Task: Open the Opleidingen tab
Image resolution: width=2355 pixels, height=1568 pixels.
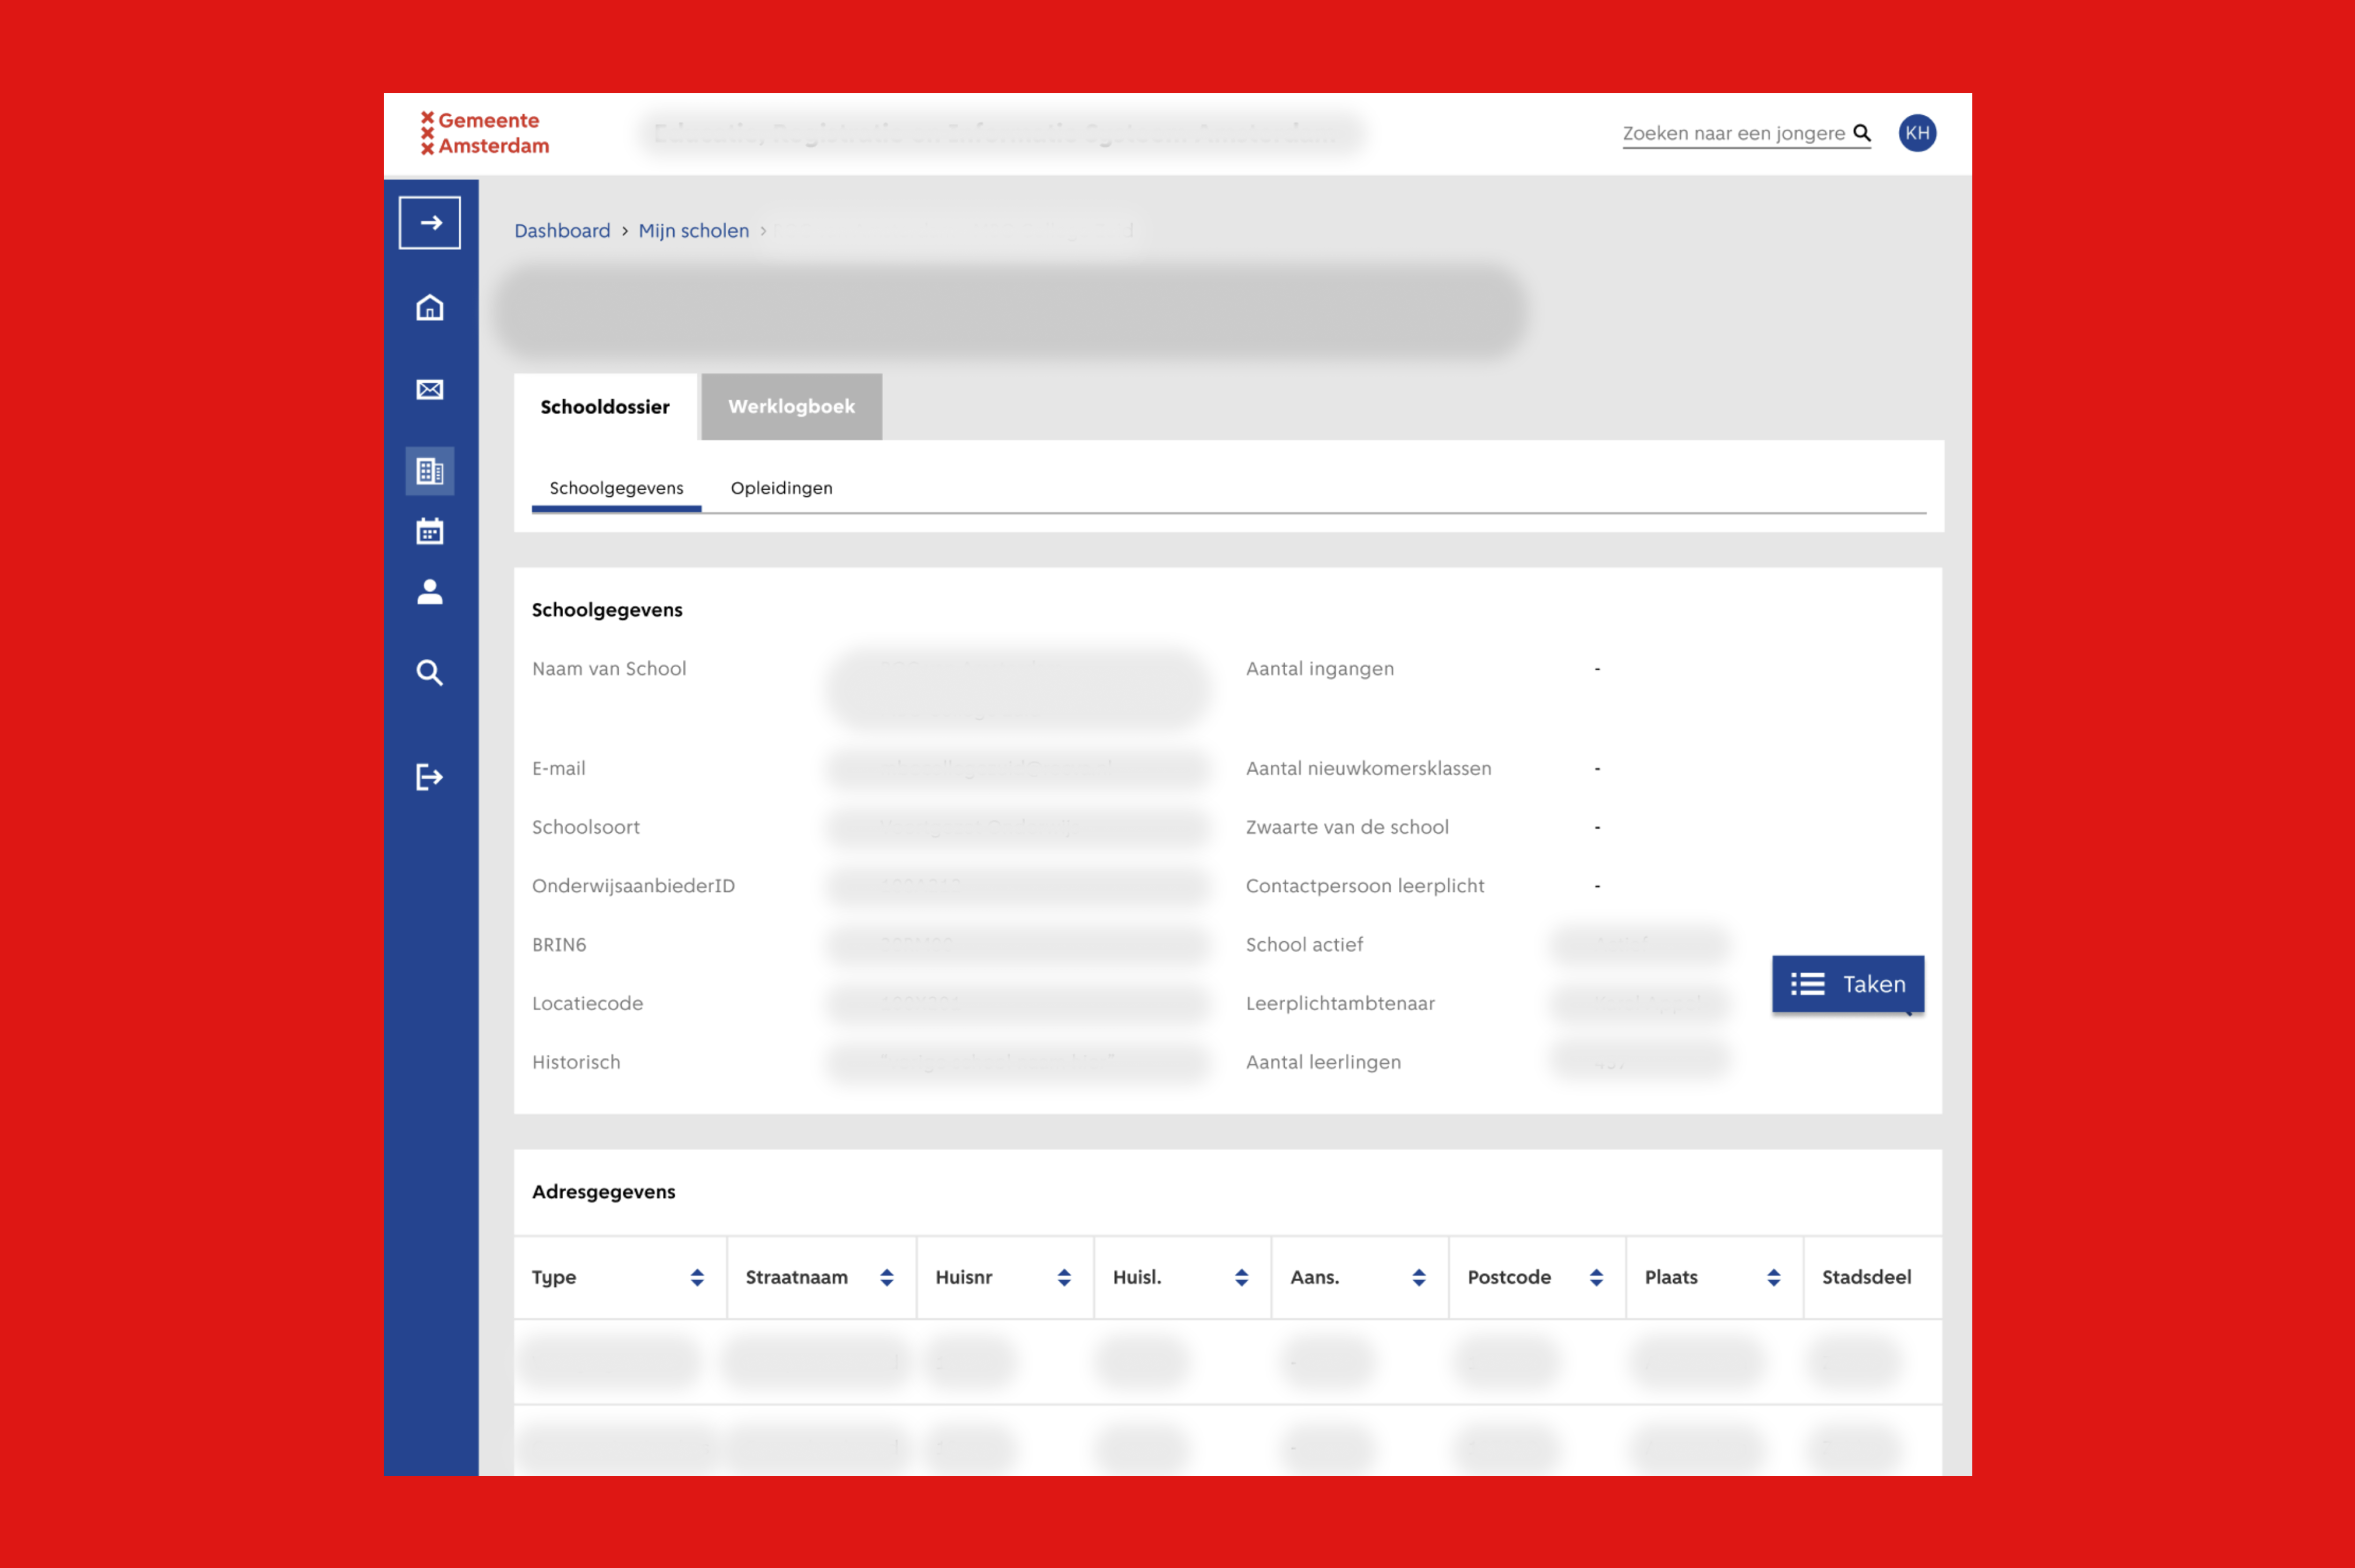Action: pos(781,488)
